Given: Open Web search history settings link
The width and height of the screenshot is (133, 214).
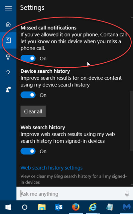Looking at the screenshot, I should [52, 168].
